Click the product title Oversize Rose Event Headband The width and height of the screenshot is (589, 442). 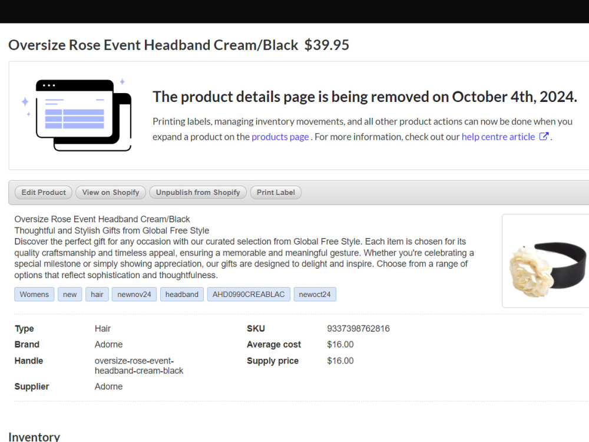click(153, 45)
